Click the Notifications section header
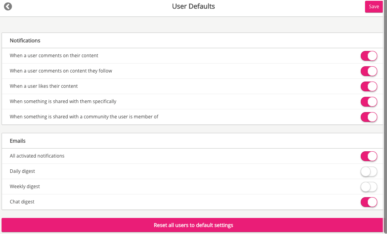 pyautogui.click(x=25, y=40)
